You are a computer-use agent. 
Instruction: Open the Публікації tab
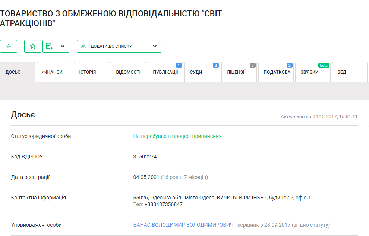point(165,72)
